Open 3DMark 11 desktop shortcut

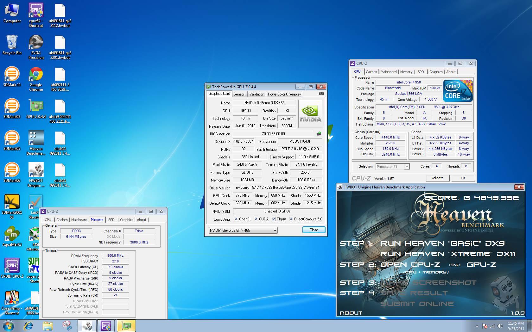12,77
